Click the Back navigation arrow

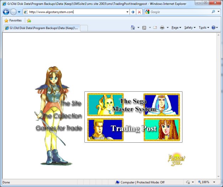pyautogui.click(x=6, y=12)
